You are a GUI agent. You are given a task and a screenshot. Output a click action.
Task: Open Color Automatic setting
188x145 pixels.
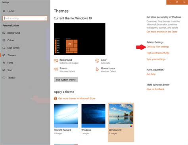pyautogui.click(x=103, y=61)
